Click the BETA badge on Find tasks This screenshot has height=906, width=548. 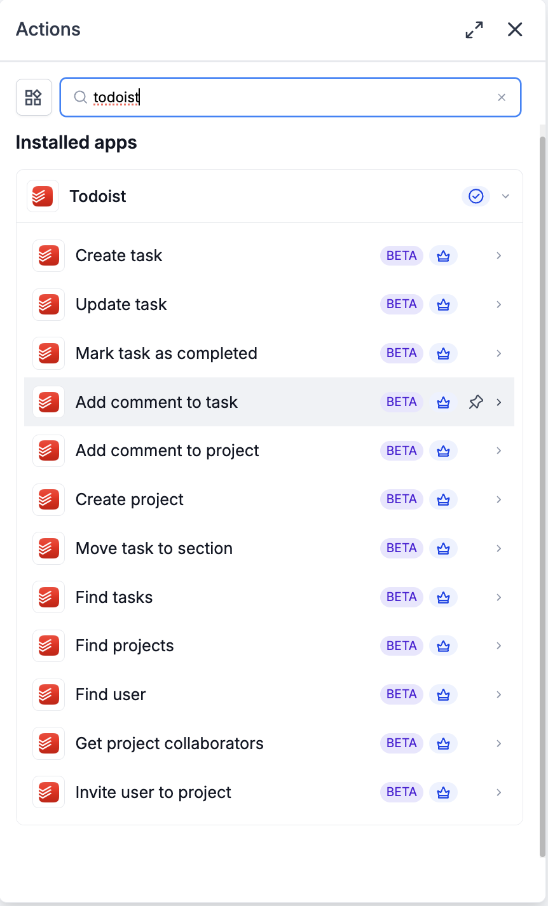tap(402, 597)
